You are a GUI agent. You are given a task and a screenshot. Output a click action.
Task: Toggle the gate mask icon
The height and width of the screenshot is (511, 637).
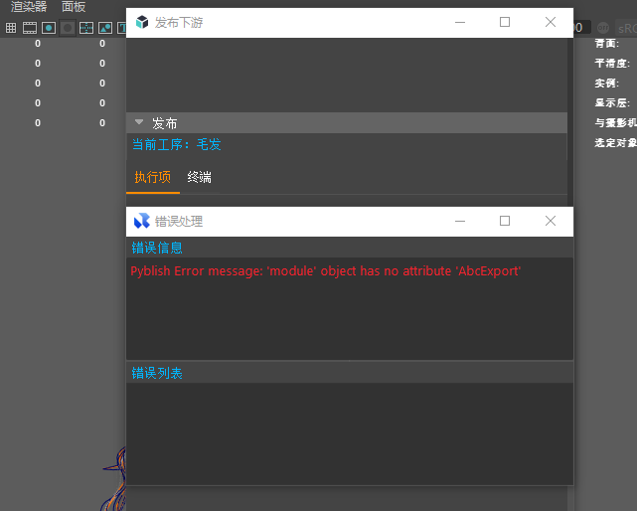coord(68,28)
